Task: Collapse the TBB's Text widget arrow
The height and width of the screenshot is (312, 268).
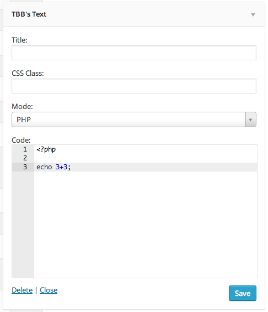Action: 253,15
